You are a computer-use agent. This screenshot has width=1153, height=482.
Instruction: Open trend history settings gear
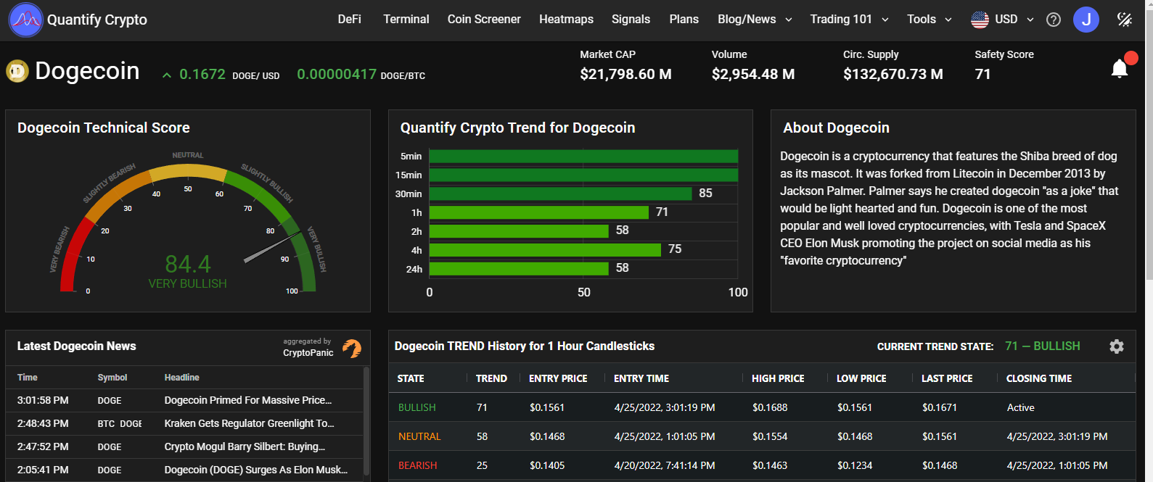pyautogui.click(x=1116, y=346)
